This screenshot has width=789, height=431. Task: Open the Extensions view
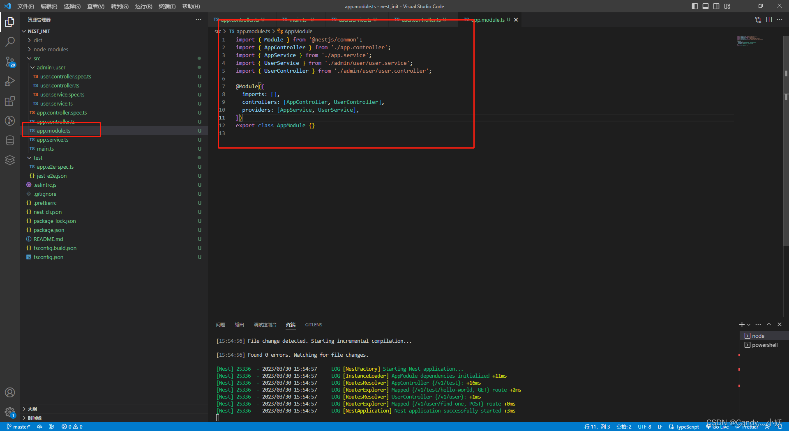click(10, 101)
